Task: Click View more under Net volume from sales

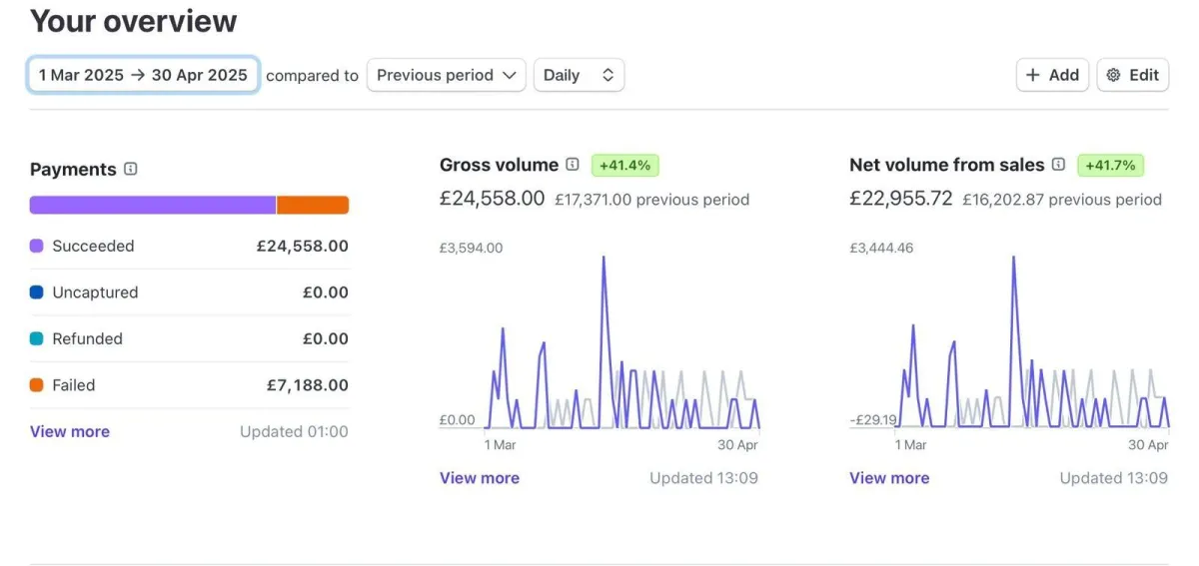Action: [x=889, y=478]
